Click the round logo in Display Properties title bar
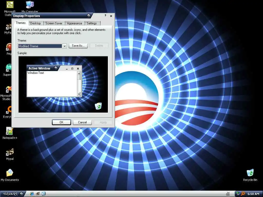The width and height of the screenshot is (263, 197). (89, 16)
